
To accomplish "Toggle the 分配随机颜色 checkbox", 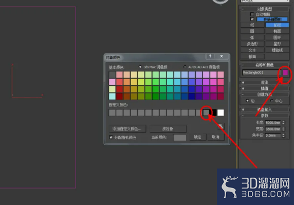I will 111,137.
